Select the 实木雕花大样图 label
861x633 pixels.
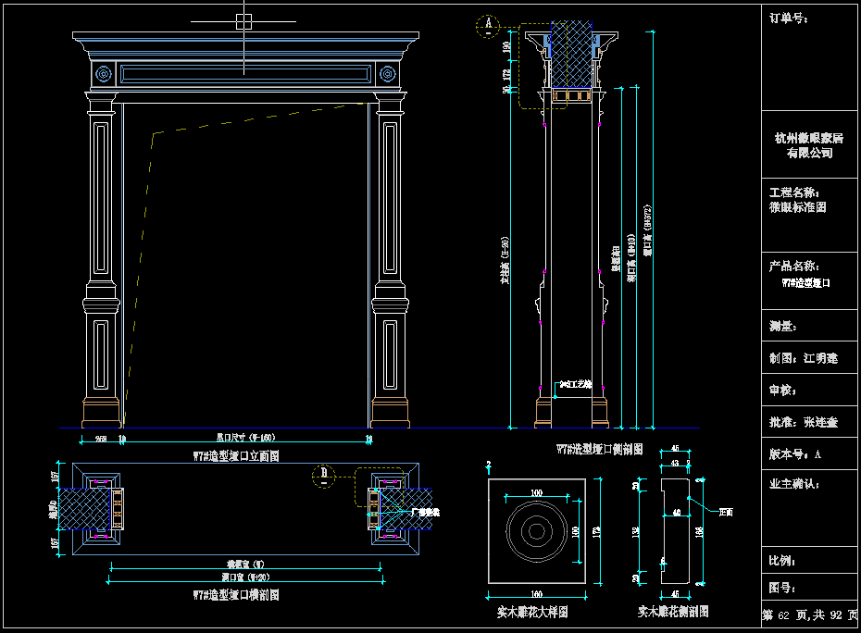[x=532, y=612]
